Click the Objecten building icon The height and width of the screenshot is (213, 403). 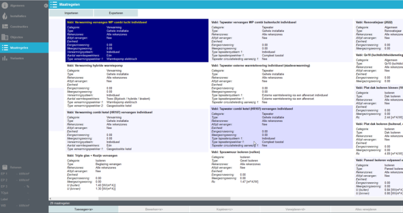pyautogui.click(x=5, y=37)
